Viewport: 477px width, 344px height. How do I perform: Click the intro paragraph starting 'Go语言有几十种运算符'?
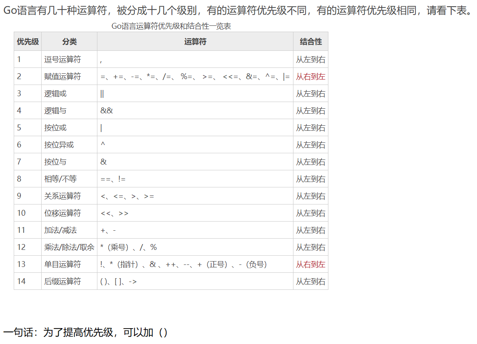[x=238, y=11]
